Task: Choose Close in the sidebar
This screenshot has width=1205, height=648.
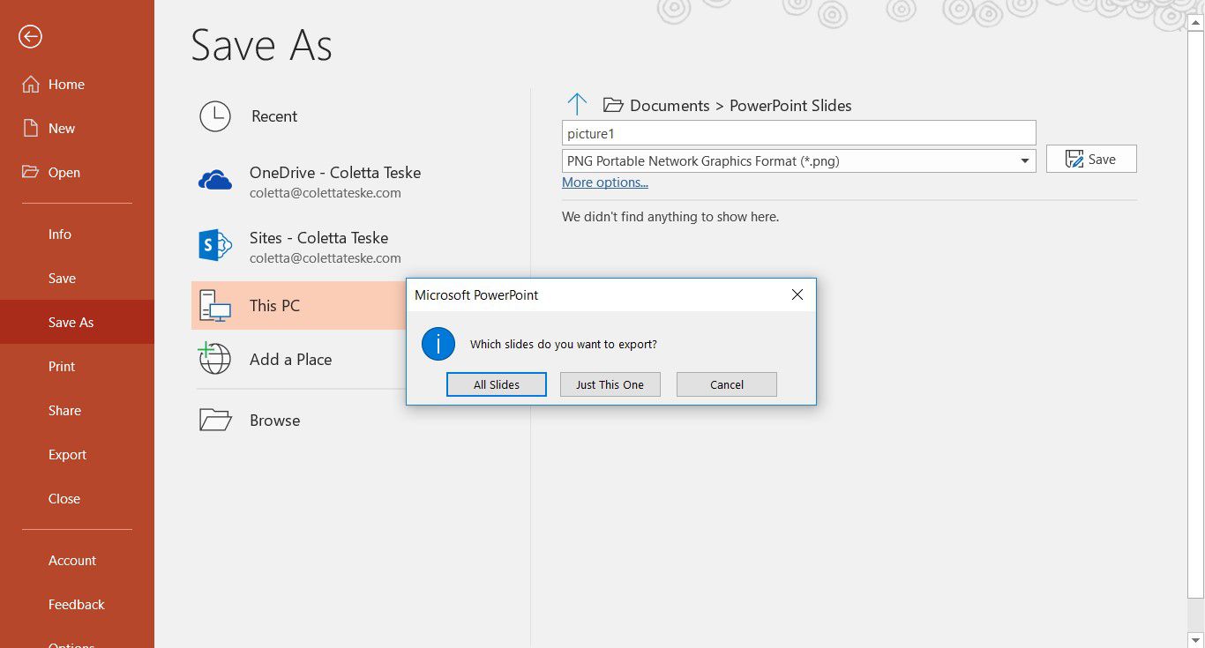Action: tap(64, 499)
